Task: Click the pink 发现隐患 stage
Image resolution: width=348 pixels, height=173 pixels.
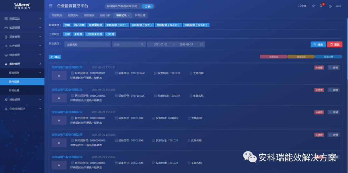Action: tap(274, 57)
